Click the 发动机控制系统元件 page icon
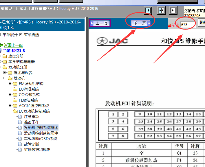This screenshot has width=205, height=167. [20, 133]
